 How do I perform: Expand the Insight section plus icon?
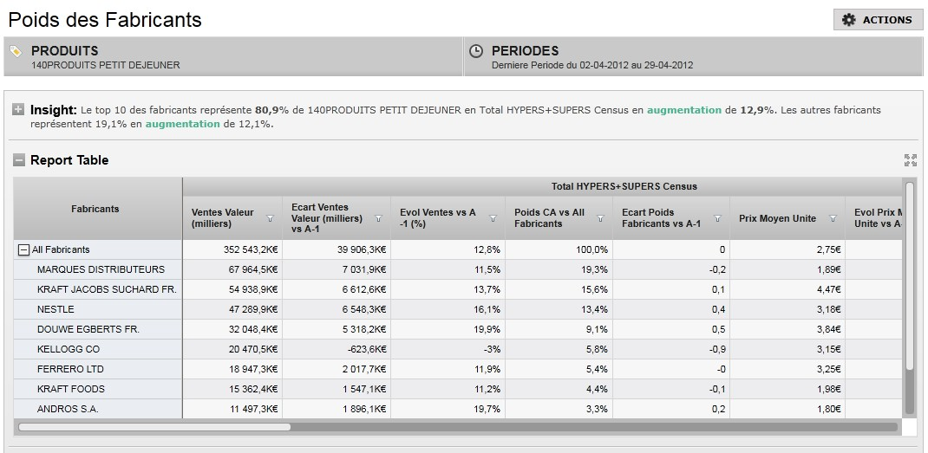[x=19, y=109]
